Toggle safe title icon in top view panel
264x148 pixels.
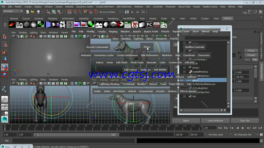pos(65,37)
